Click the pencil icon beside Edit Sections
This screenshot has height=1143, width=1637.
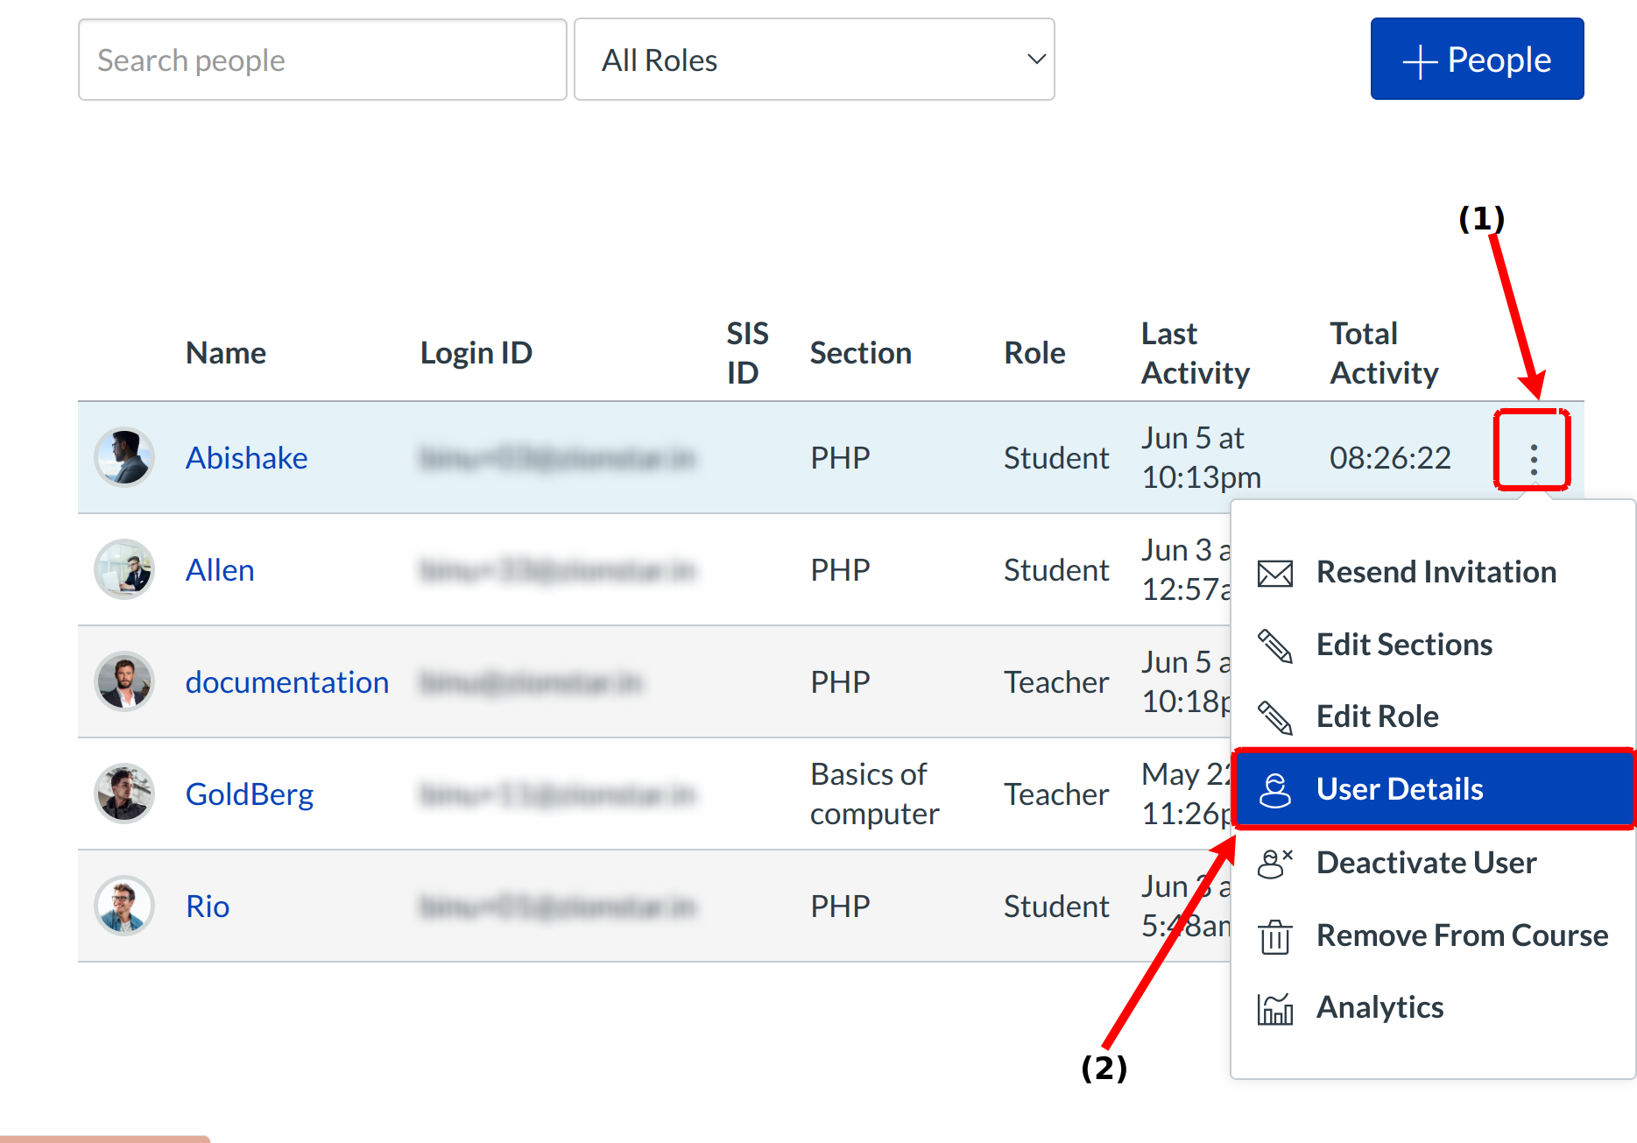coord(1274,646)
